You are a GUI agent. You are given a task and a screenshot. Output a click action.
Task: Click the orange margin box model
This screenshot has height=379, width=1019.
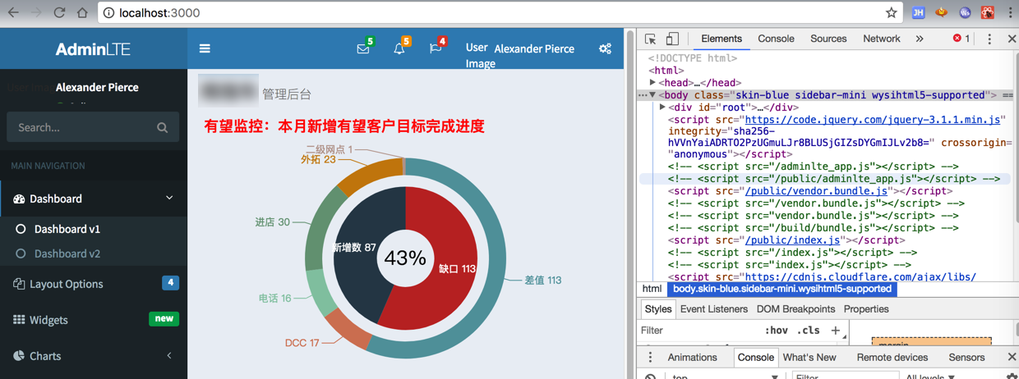pyautogui.click(x=932, y=340)
